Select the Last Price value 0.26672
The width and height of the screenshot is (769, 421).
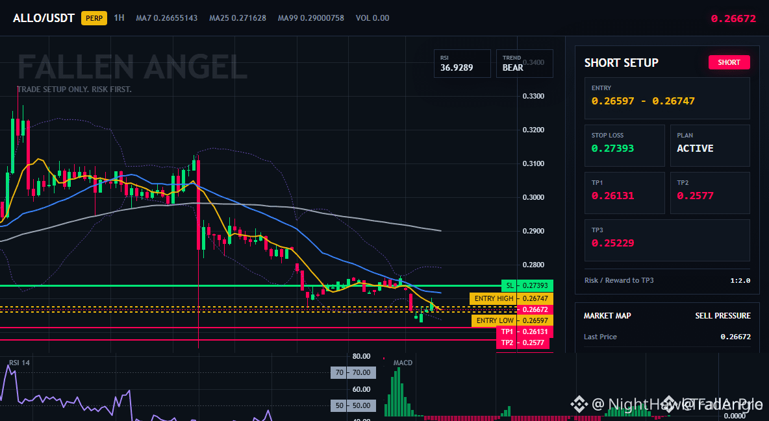coord(735,337)
